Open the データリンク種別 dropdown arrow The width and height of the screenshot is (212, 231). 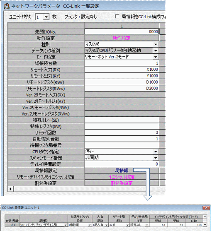156,51
